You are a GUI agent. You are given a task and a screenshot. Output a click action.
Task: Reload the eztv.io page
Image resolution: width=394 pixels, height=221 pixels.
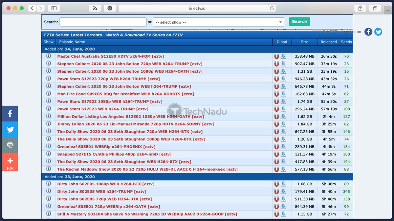272,8
